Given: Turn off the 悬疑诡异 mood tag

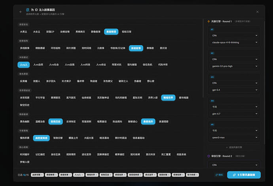Looking at the screenshot, I should [148, 121].
